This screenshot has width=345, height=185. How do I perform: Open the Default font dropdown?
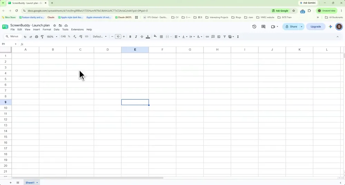100,37
